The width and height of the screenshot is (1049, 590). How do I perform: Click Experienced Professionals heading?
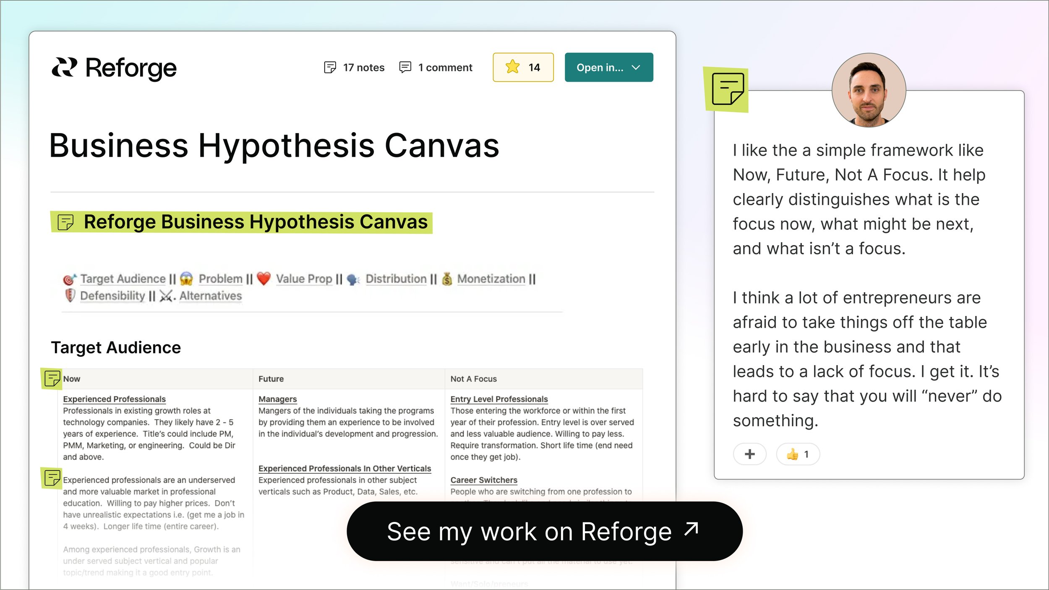coord(114,399)
